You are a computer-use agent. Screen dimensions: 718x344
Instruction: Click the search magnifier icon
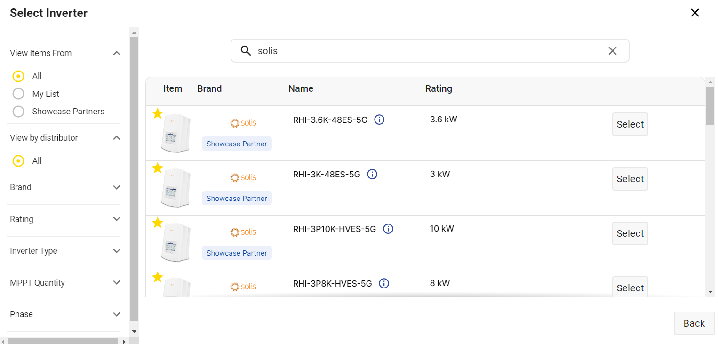pos(246,51)
